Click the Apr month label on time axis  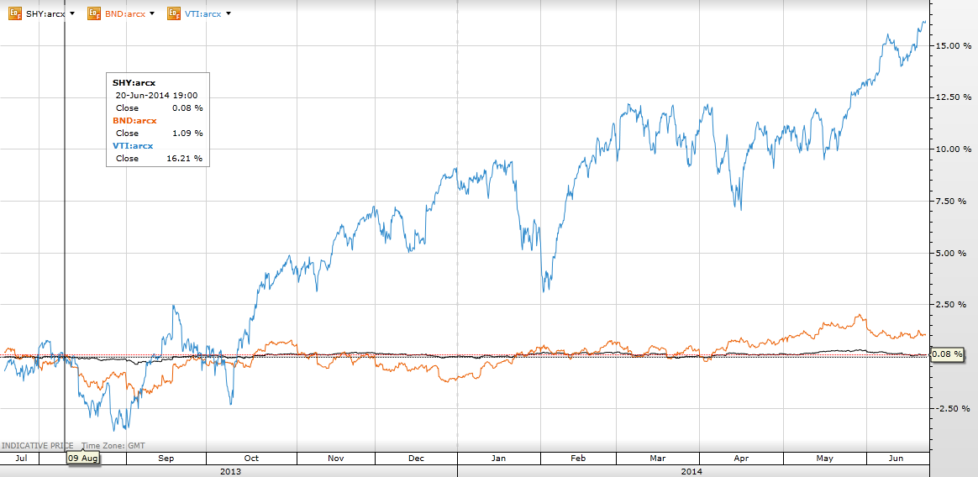pos(741,459)
